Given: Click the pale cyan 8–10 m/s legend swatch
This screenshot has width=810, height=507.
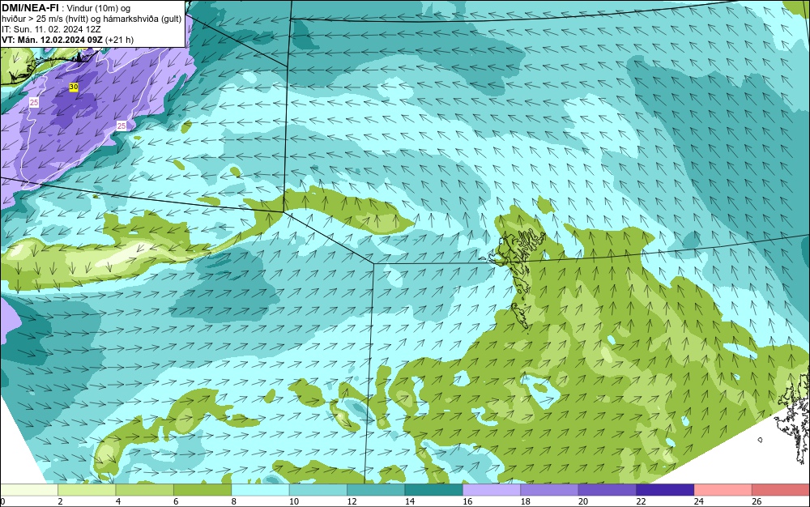Looking at the screenshot, I should click(x=260, y=490).
